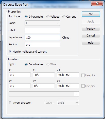Click the Radius input field
This screenshot has width=105, height=119.
tap(42, 45)
